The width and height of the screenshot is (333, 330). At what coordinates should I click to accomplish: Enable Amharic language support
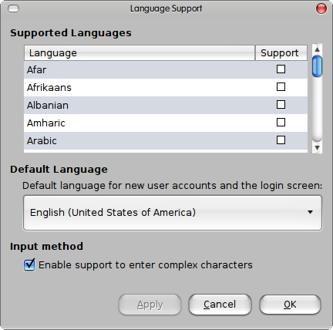(281, 123)
